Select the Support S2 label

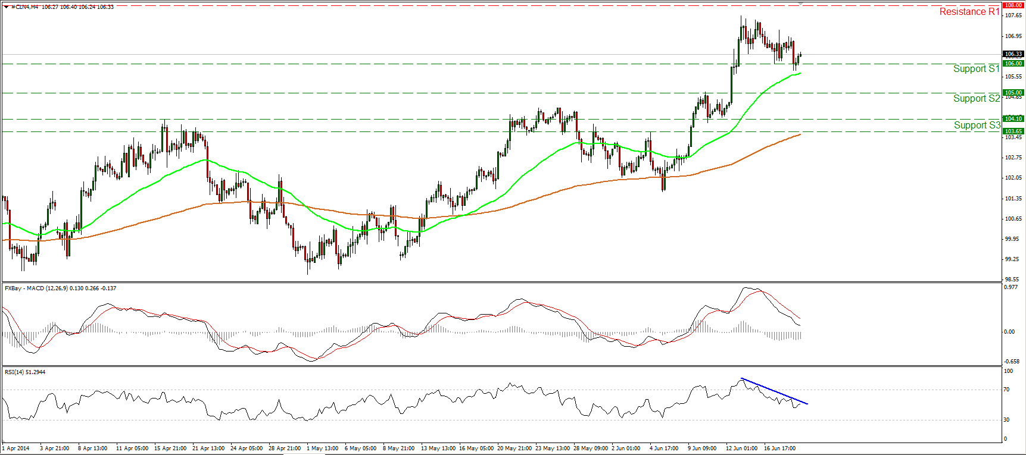point(977,99)
